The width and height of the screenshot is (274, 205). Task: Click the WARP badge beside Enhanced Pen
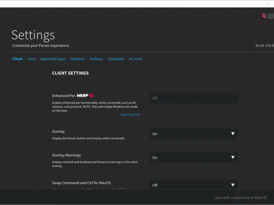[83, 96]
